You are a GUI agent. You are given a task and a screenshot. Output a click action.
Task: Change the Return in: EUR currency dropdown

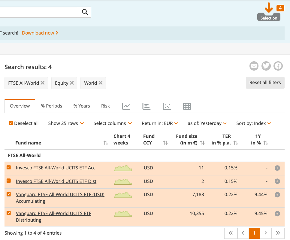(160, 123)
